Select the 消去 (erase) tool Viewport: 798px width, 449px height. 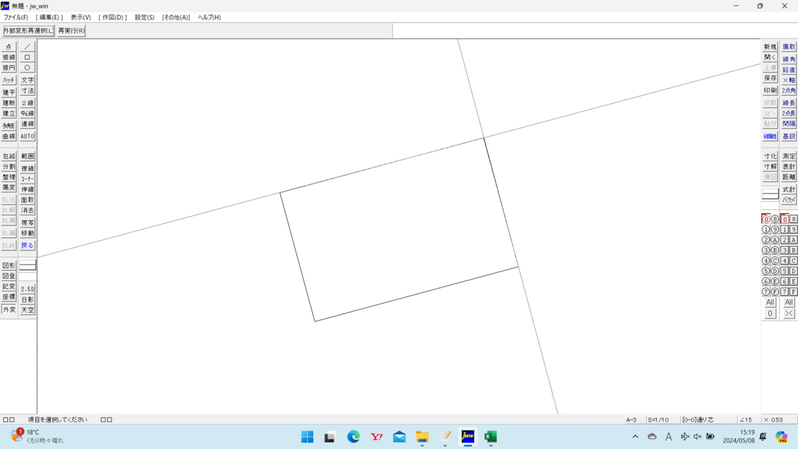coord(27,210)
